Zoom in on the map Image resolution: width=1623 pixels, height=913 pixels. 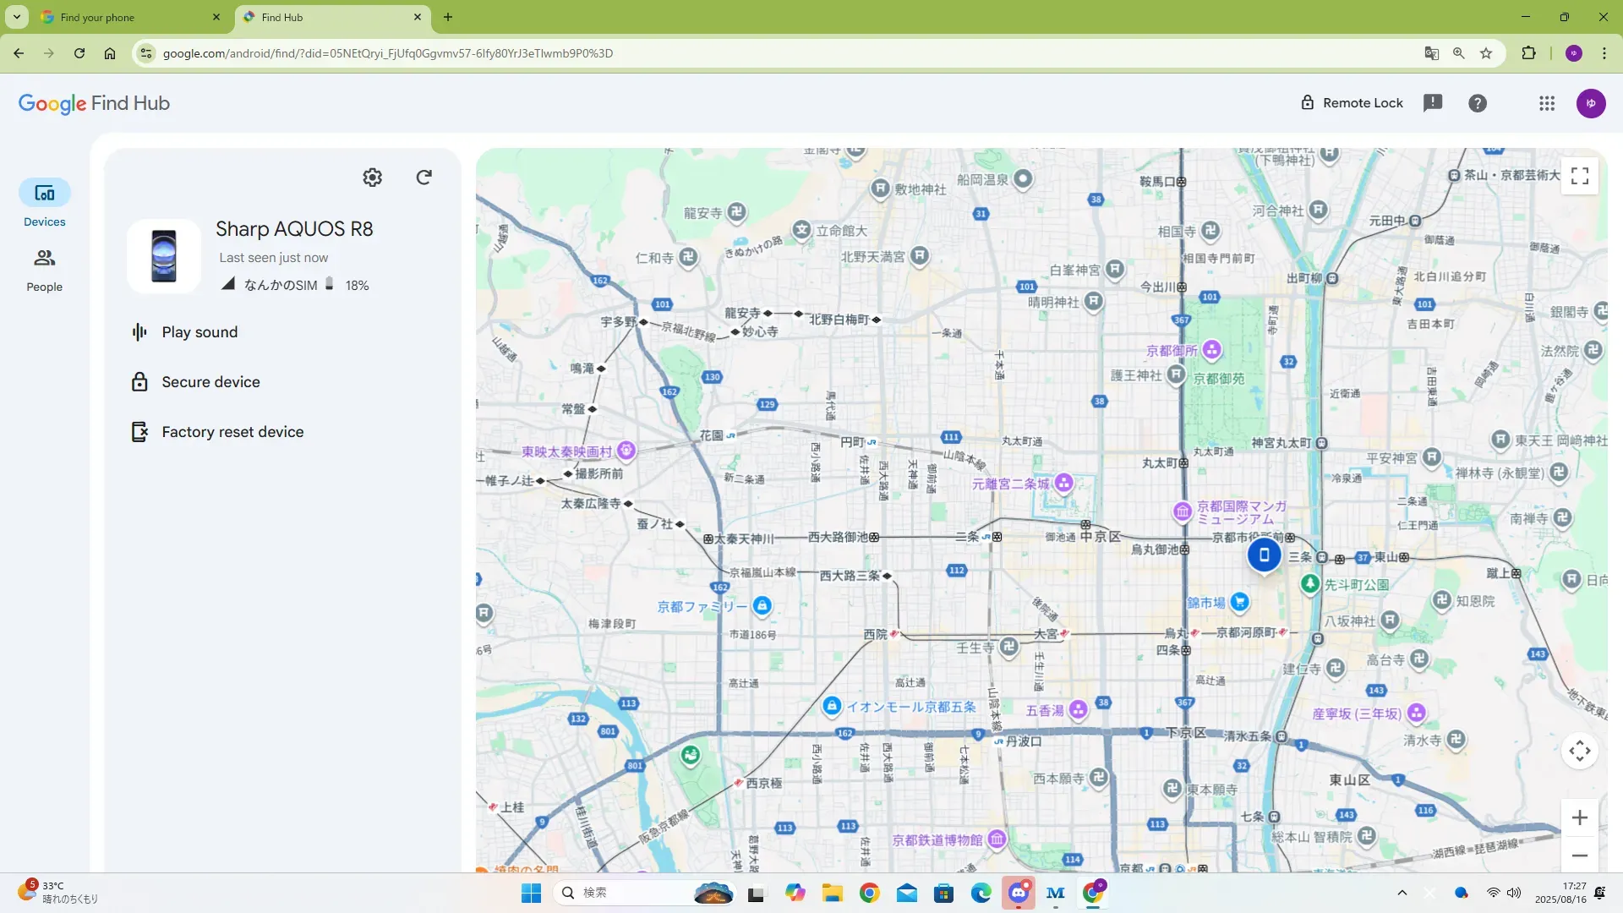click(x=1579, y=817)
